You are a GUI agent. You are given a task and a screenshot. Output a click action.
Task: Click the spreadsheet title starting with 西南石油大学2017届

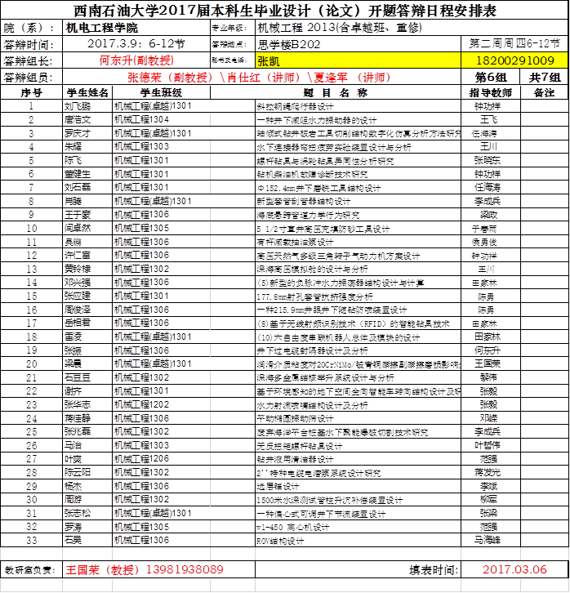tap(284, 10)
